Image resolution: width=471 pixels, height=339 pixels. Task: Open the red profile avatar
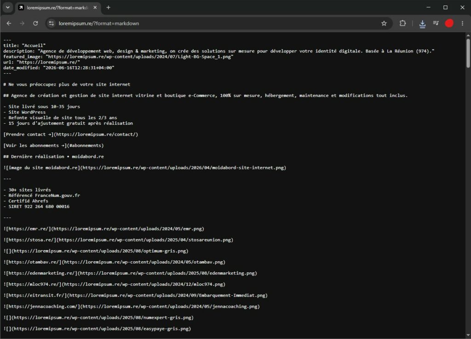[449, 23]
